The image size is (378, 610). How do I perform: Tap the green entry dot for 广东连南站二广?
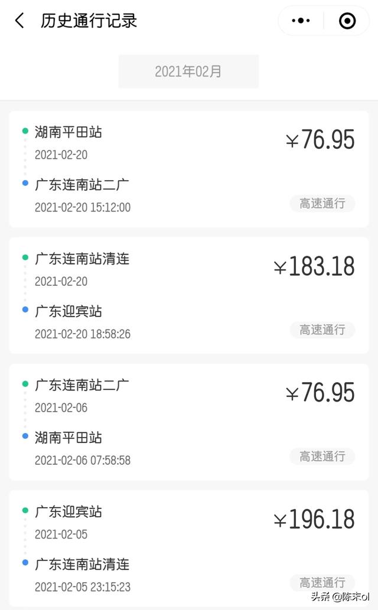(x=25, y=384)
